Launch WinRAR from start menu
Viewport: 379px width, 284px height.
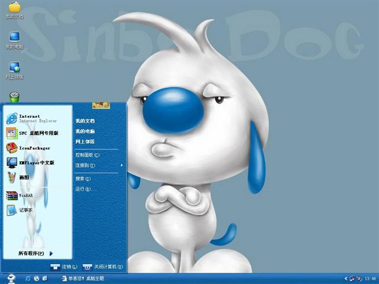click(x=12, y=195)
